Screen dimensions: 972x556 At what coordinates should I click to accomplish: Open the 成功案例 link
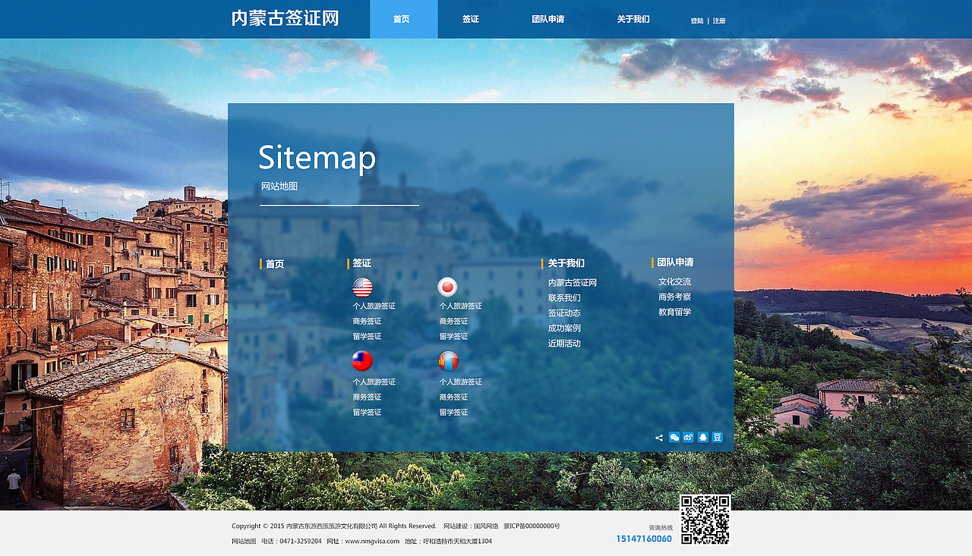564,328
